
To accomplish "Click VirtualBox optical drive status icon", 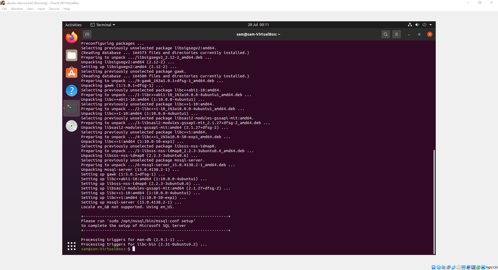I will pyautogui.click(x=439, y=267).
